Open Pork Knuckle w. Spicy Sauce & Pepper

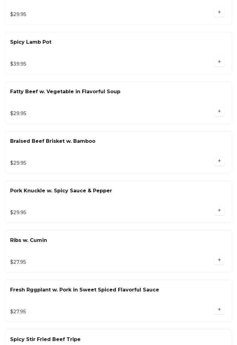(x=61, y=191)
